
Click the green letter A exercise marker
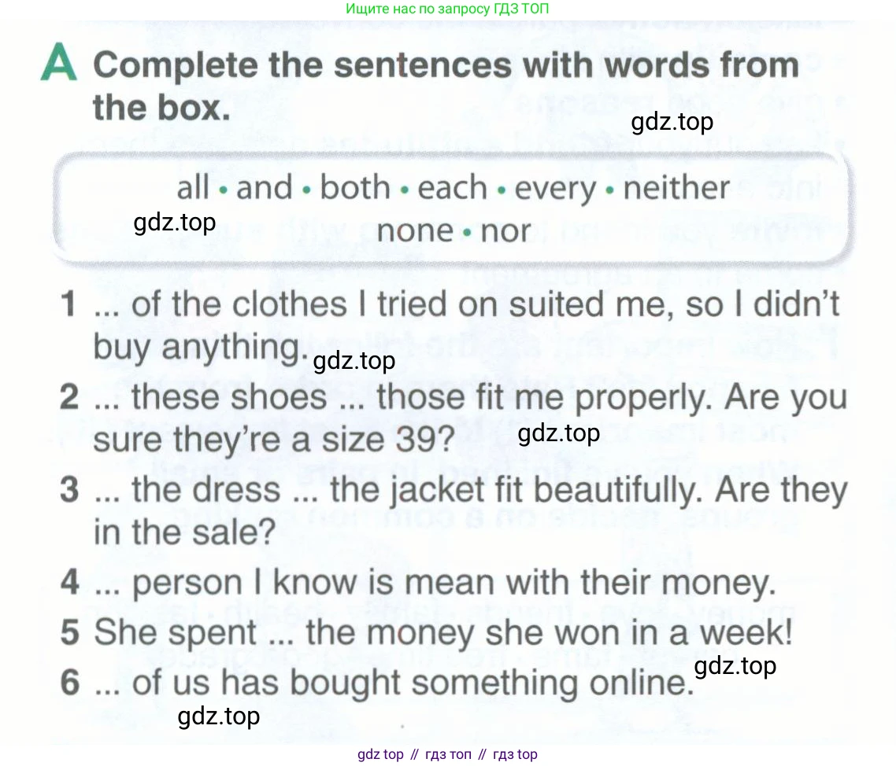click(59, 62)
